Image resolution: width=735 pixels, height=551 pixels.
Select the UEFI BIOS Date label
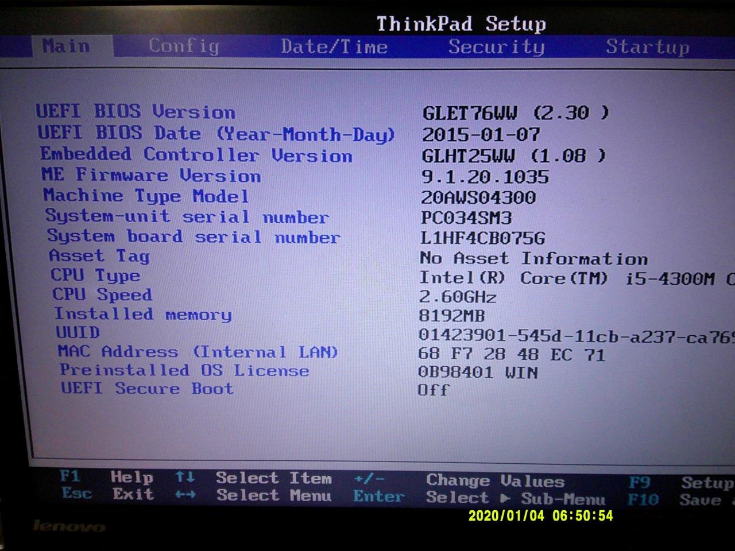tap(216, 133)
